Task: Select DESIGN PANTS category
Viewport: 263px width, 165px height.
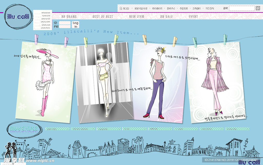Action: pos(45,28)
